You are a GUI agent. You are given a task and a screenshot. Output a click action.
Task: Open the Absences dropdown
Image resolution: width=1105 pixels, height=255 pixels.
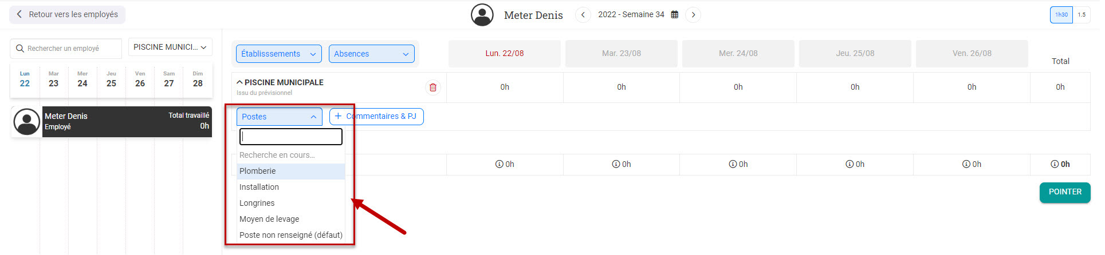coord(372,54)
